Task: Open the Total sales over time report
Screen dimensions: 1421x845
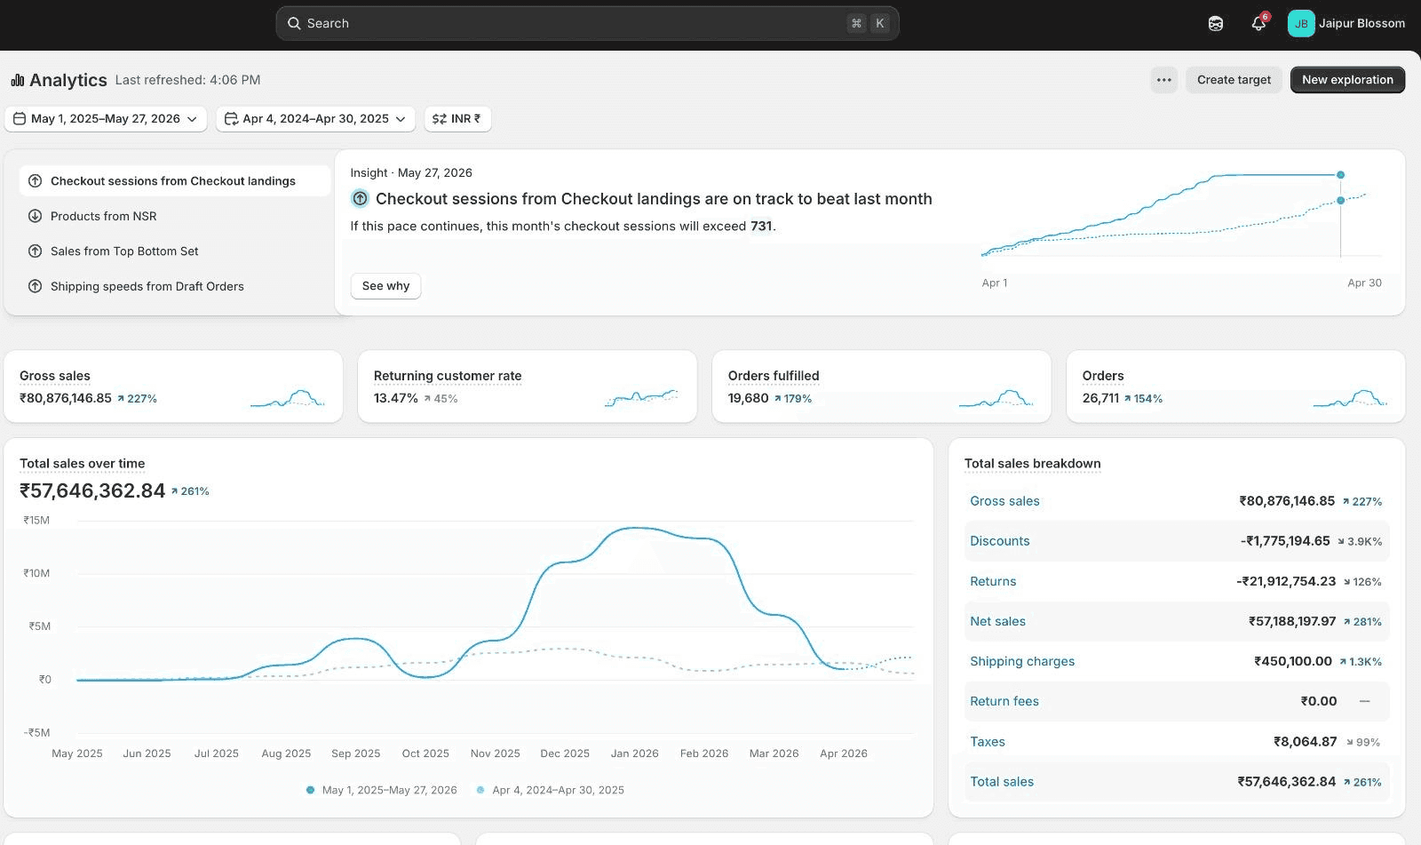Action: tap(82, 464)
